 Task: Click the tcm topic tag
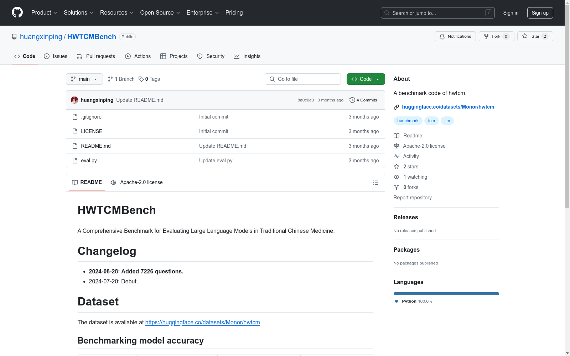tap(431, 121)
